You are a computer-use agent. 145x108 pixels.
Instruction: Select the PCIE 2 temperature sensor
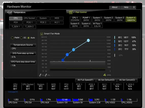coord(43,22)
